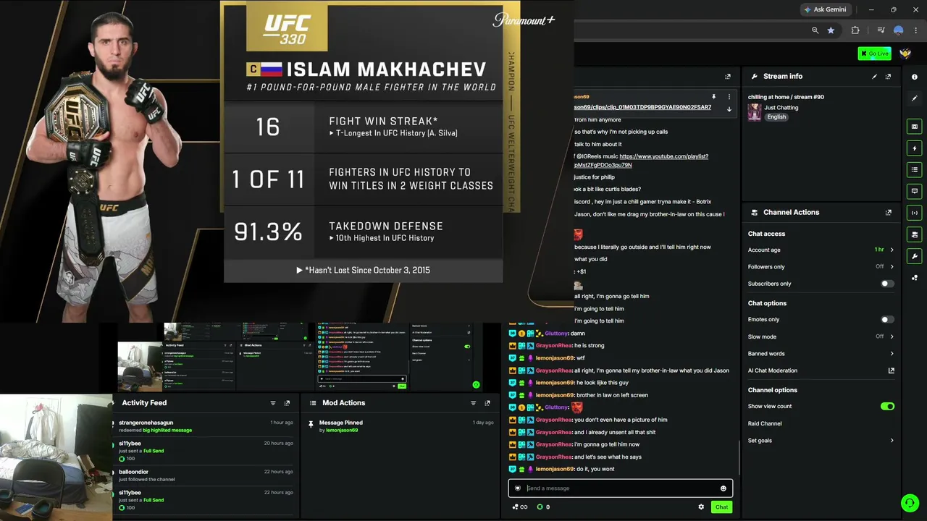927x521 pixels.
Task: Click the info icon in right sidebar
Action: (x=914, y=77)
